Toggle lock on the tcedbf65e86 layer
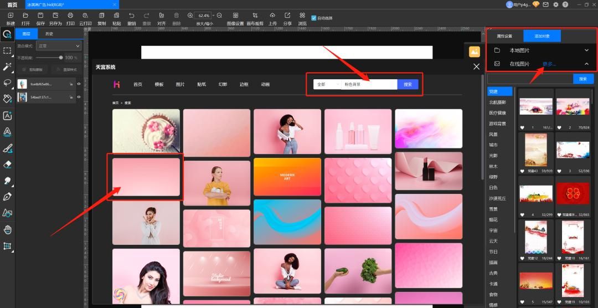The image size is (598, 308). 71,84
